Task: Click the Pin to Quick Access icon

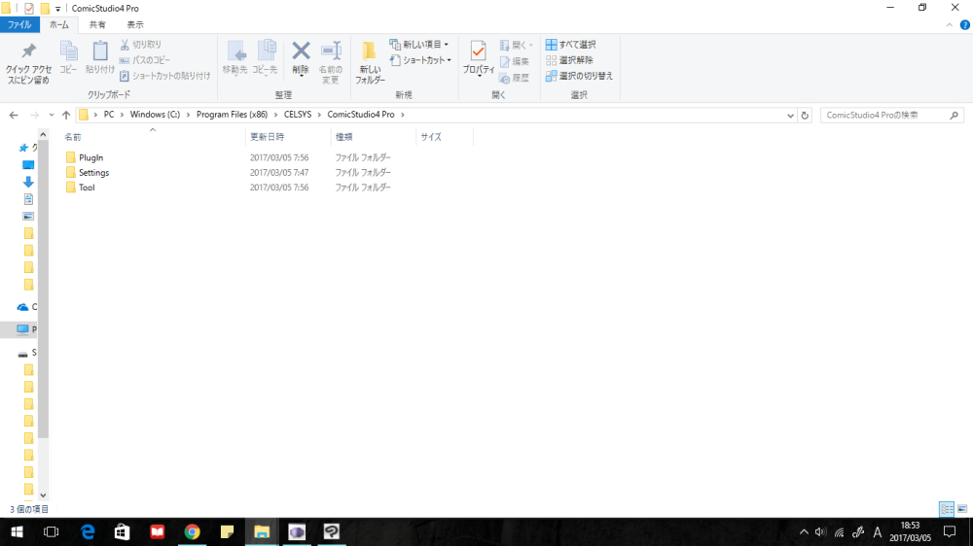Action: [x=28, y=52]
